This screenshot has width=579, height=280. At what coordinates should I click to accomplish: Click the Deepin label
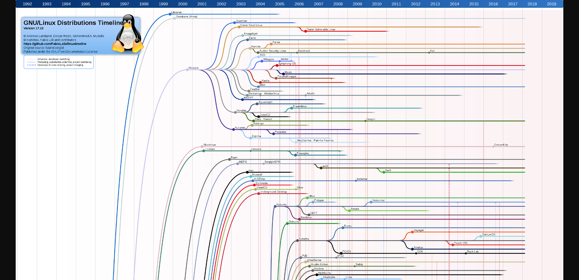click(371, 119)
